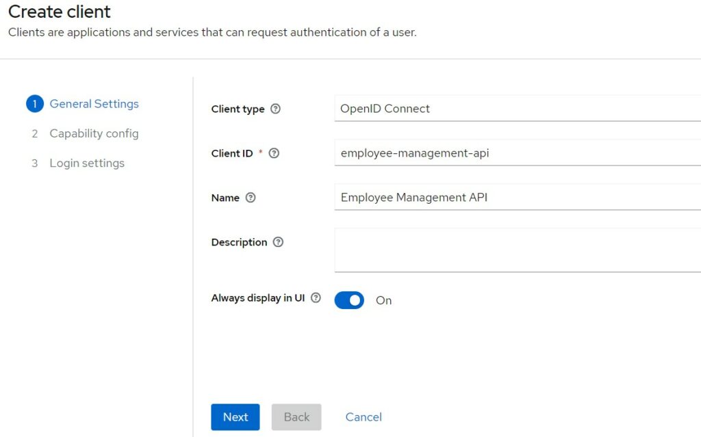Click the step 3 circle indicator
This screenshot has width=701, height=437.
[35, 163]
